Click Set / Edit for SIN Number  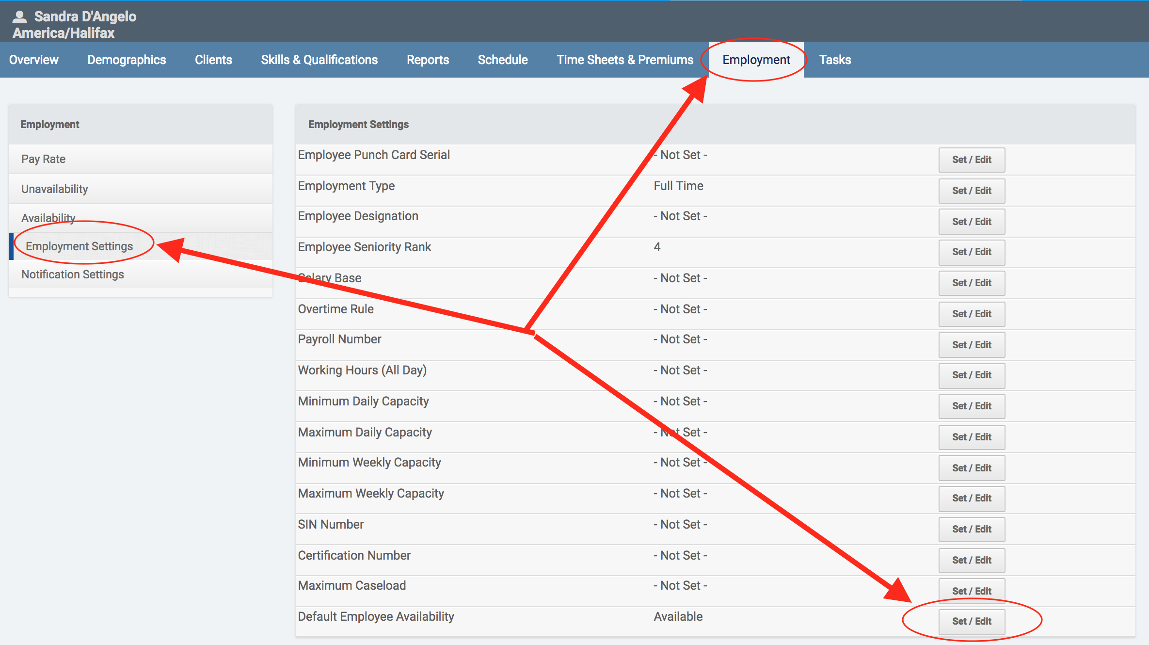pos(972,529)
